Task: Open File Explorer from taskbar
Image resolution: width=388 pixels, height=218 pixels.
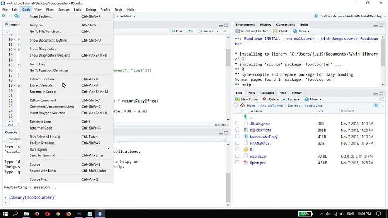Action: tap(26, 214)
